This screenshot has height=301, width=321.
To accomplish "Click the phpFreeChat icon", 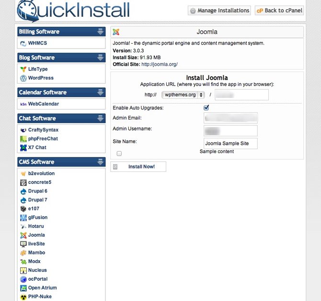I will pos(23,139).
